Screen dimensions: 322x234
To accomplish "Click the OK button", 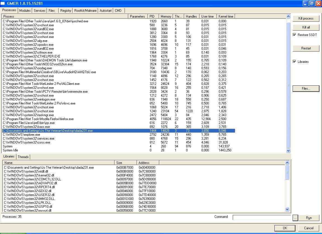I will pos(285,228).
